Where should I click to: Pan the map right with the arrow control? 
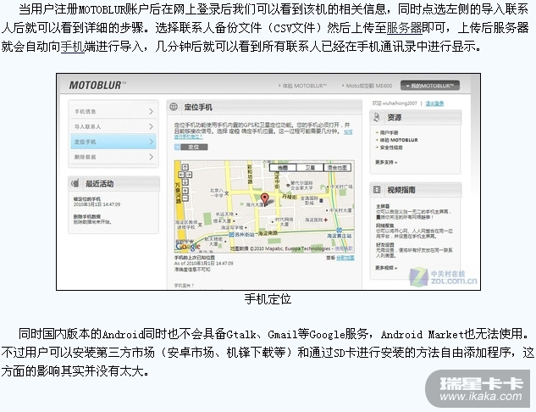[x=189, y=175]
